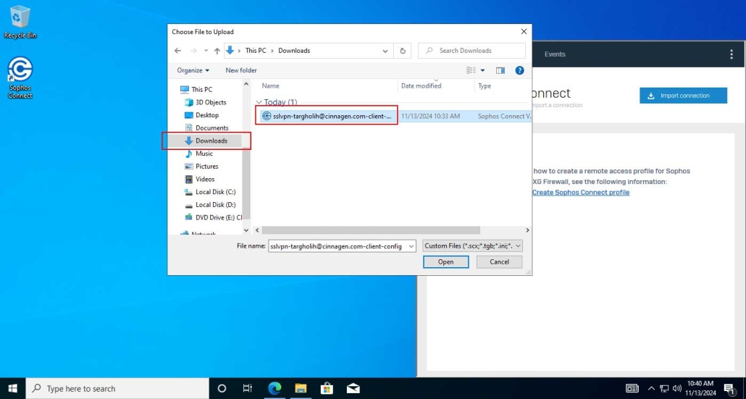The height and width of the screenshot is (399, 746).
Task: Open the Sophos Connect desktop shortcut
Action: click(x=20, y=77)
